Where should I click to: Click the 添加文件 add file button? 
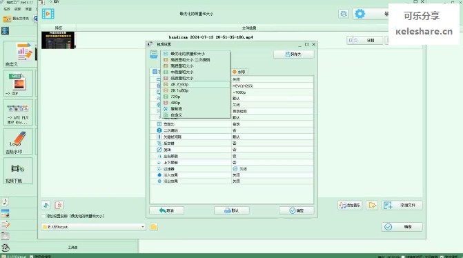point(402,205)
